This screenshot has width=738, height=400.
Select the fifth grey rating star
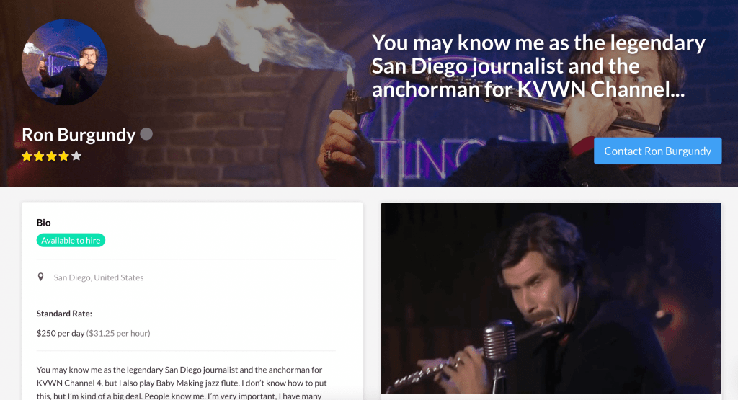pyautogui.click(x=76, y=156)
